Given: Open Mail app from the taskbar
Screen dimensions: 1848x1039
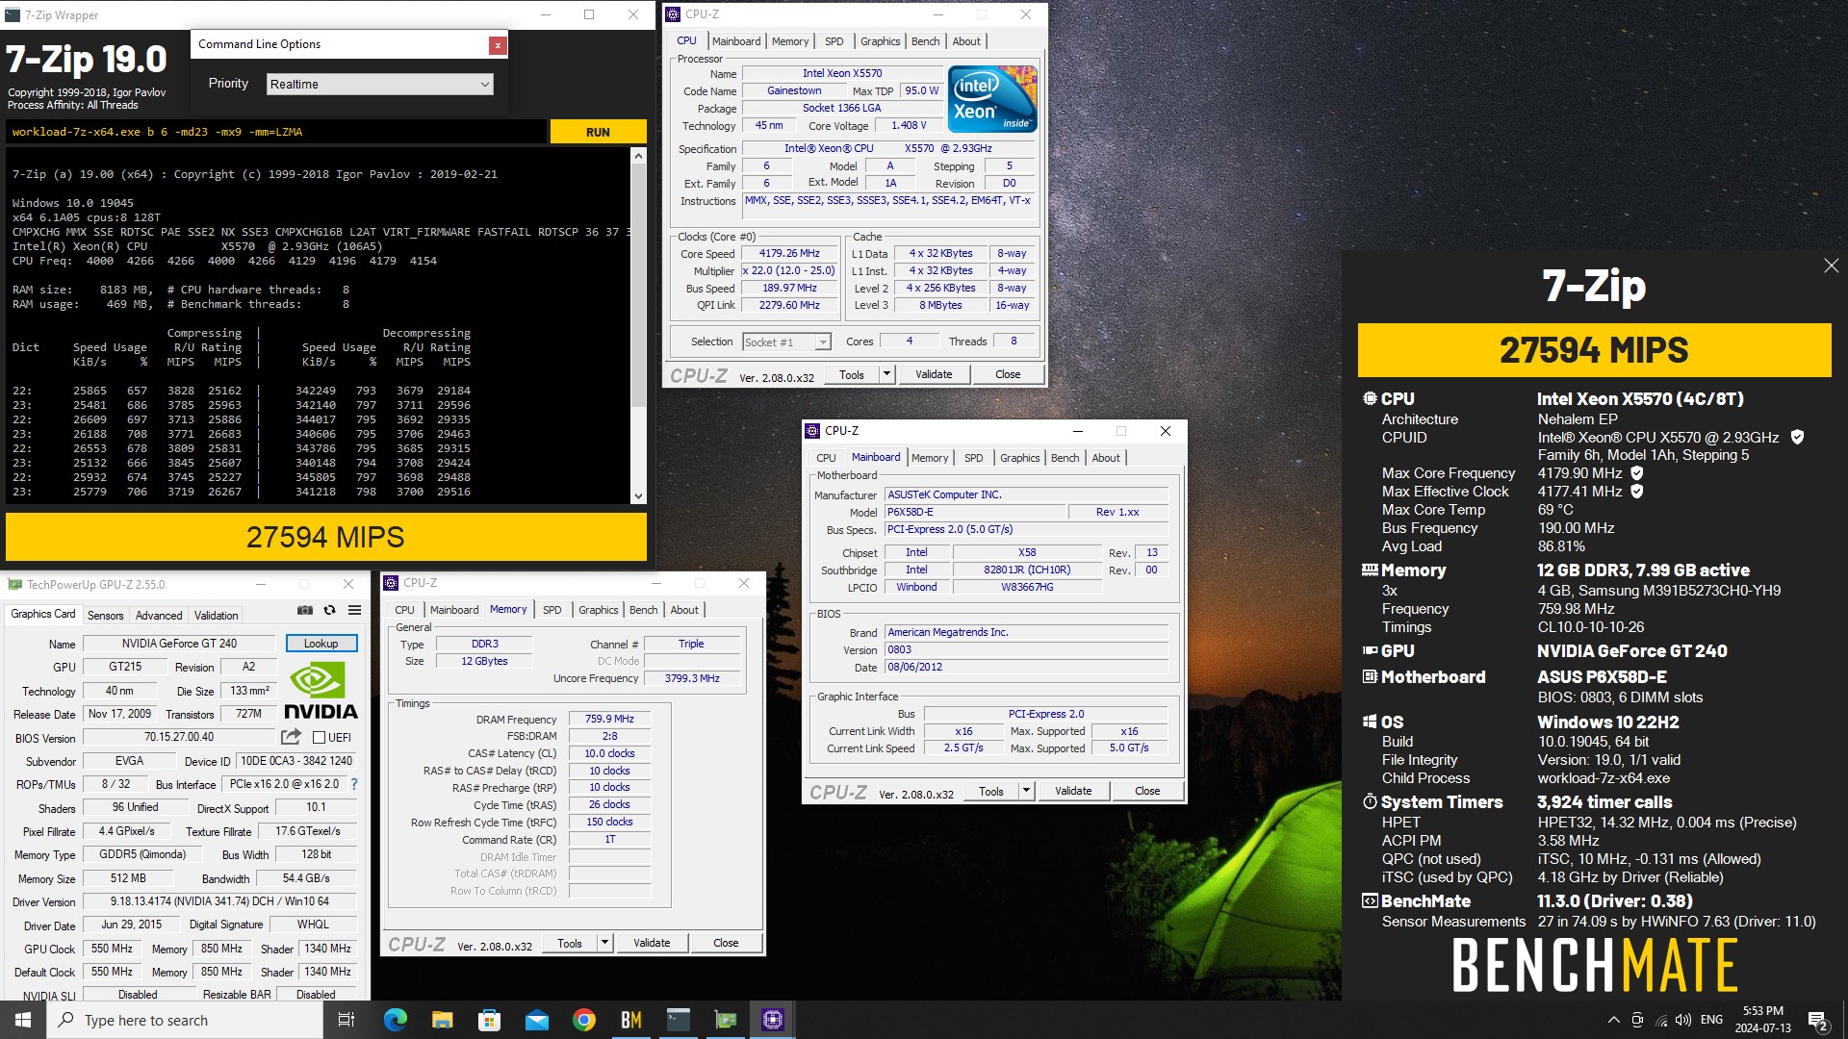Looking at the screenshot, I should (x=536, y=1020).
